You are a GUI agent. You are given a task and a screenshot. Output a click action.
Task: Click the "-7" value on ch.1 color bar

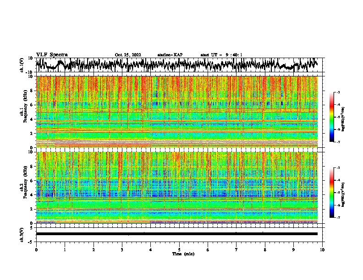pyautogui.click(x=338, y=142)
